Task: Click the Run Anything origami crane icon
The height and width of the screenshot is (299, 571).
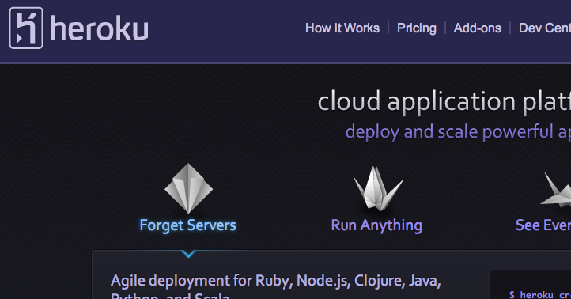Action: point(378,188)
